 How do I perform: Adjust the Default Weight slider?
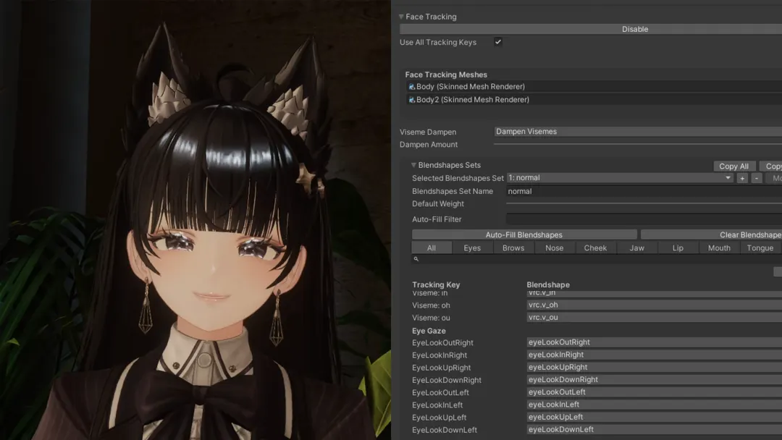point(644,204)
